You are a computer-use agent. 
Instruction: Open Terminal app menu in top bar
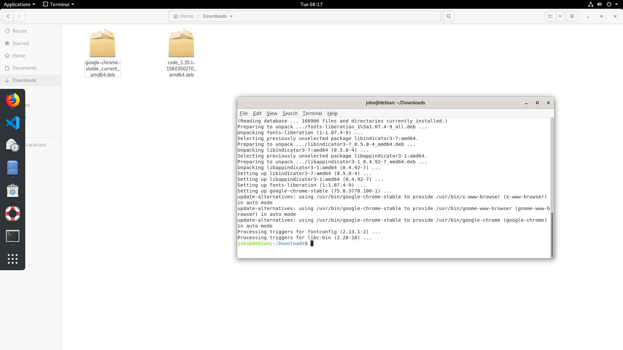[59, 4]
